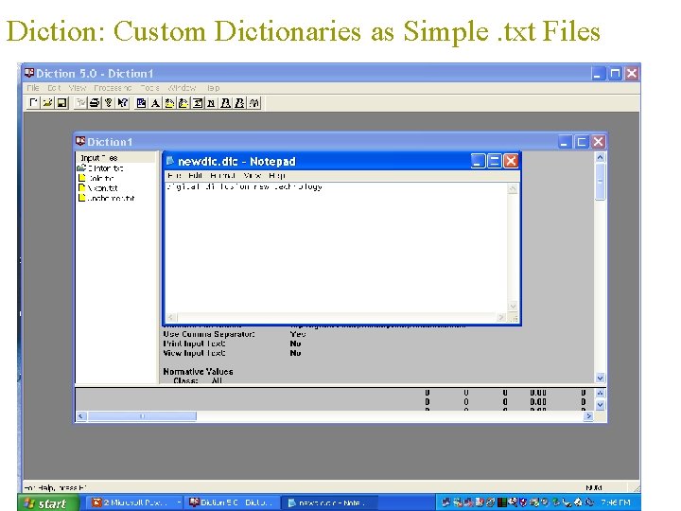681x511 pixels.
Task: Click Diction1 horizontal scrollbar right arrow
Action: point(588,416)
